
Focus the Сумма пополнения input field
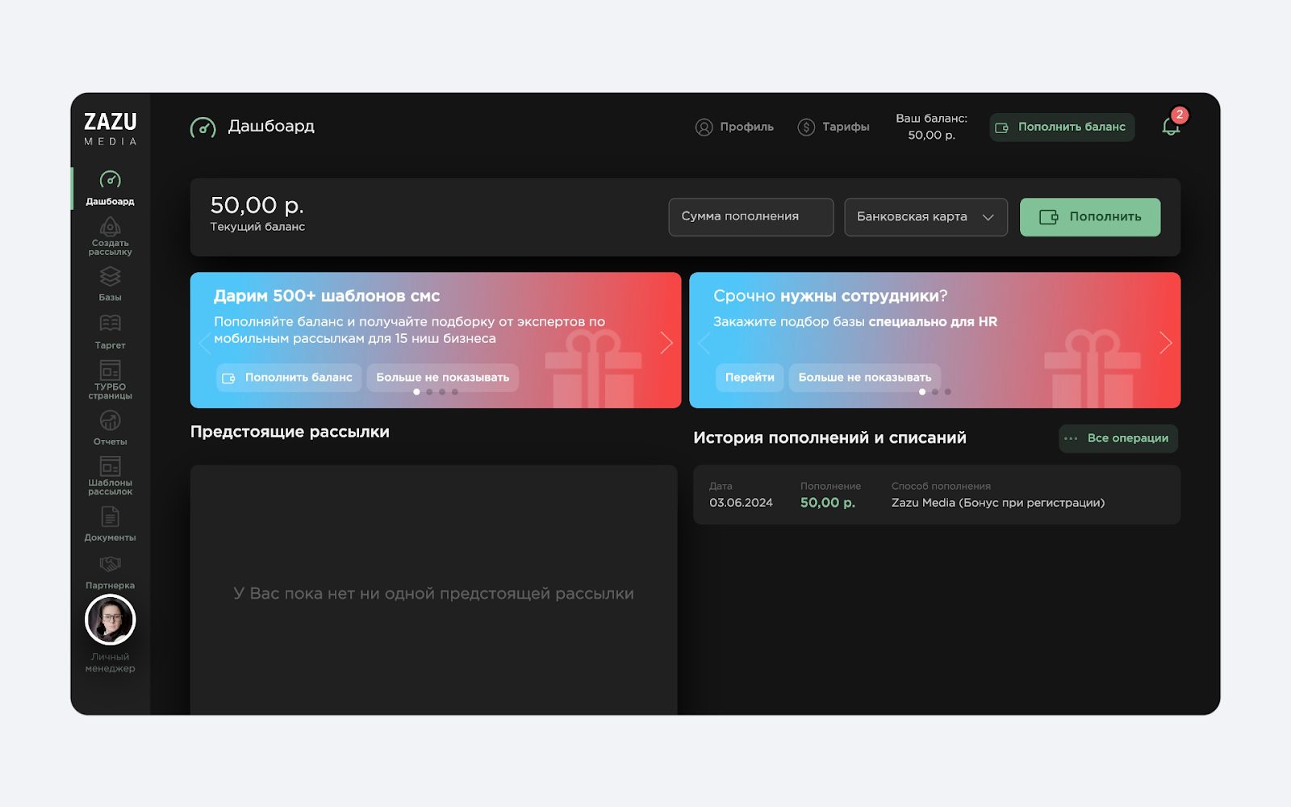pos(750,217)
